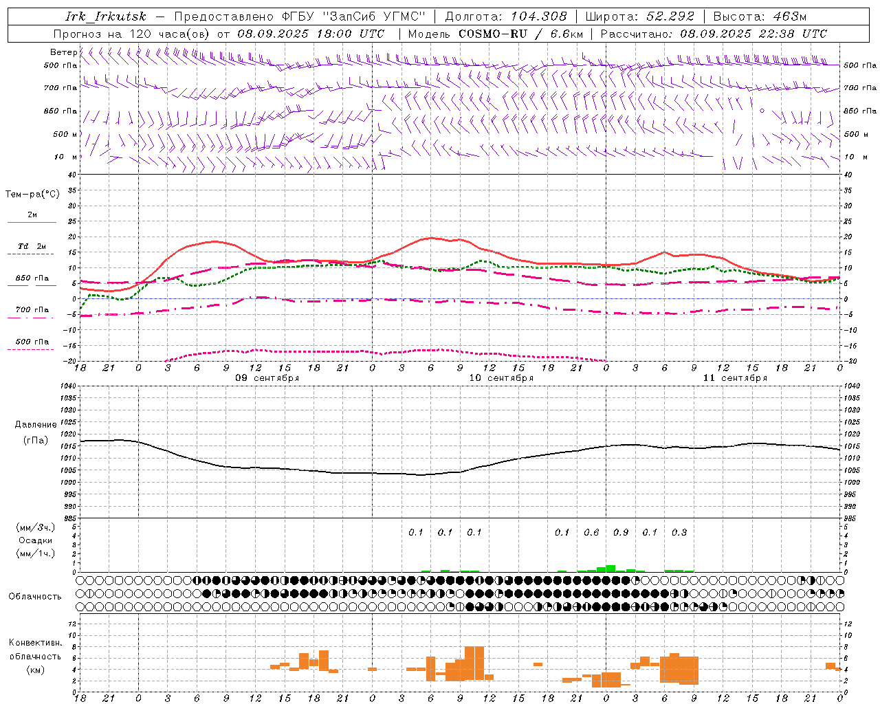The width and height of the screenshot is (880, 704).
Task: Click the precipitation value '0.9'
Action: (x=621, y=532)
